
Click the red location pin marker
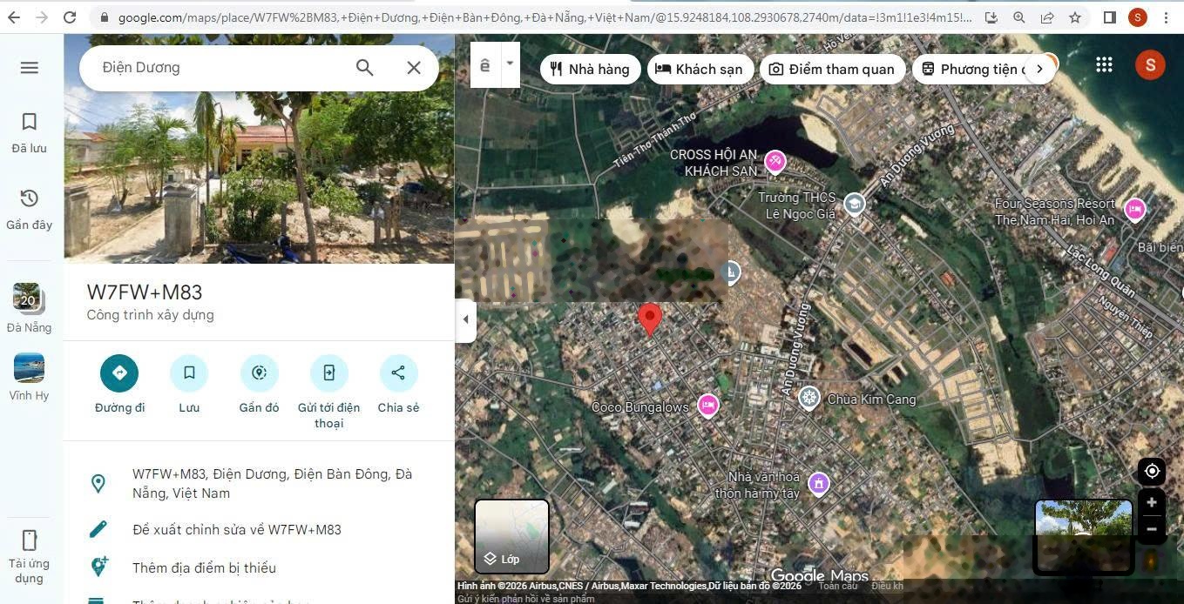(x=649, y=319)
